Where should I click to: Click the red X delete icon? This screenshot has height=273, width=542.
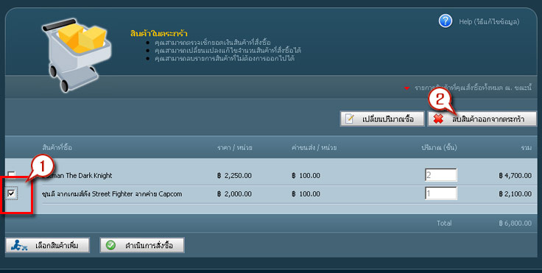(x=438, y=119)
